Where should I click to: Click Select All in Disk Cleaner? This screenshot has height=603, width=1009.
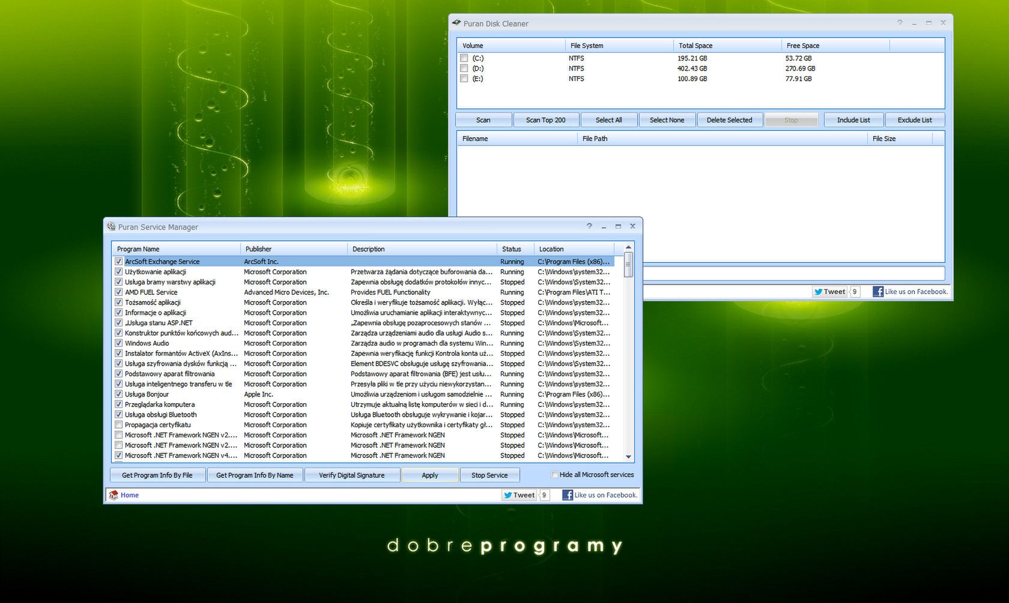[x=609, y=120]
